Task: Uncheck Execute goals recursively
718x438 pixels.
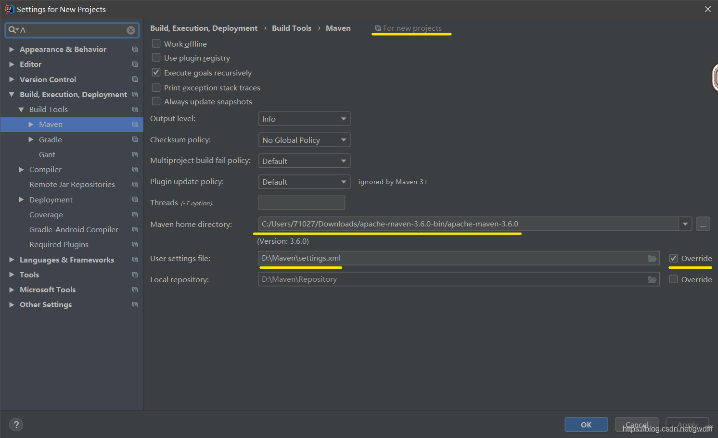Action: tap(156, 73)
